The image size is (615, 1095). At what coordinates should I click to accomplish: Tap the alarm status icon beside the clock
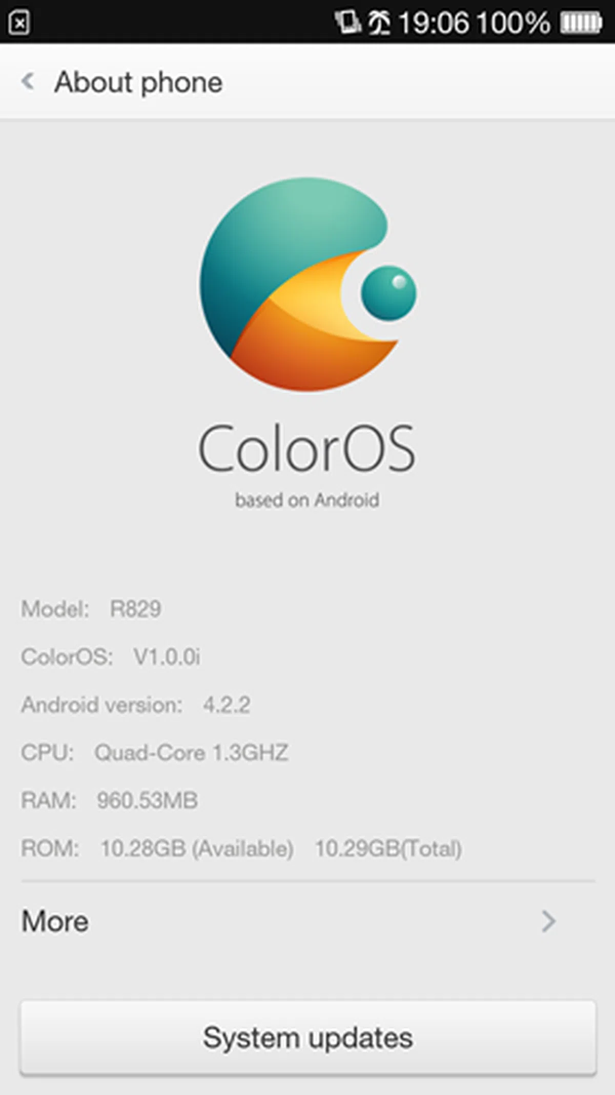[379, 23]
